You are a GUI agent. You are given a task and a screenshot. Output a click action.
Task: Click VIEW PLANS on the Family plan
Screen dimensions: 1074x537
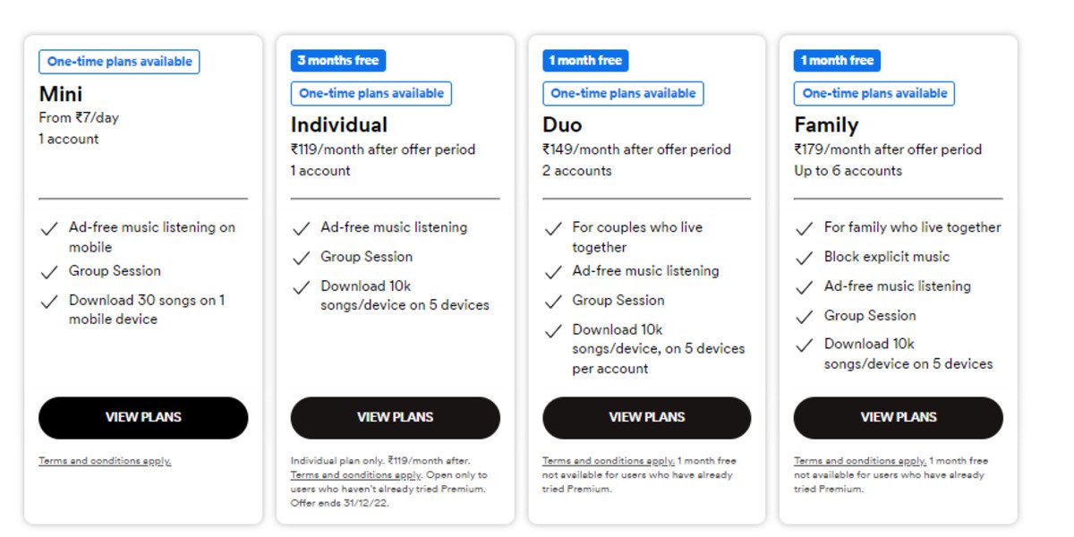coord(898,417)
